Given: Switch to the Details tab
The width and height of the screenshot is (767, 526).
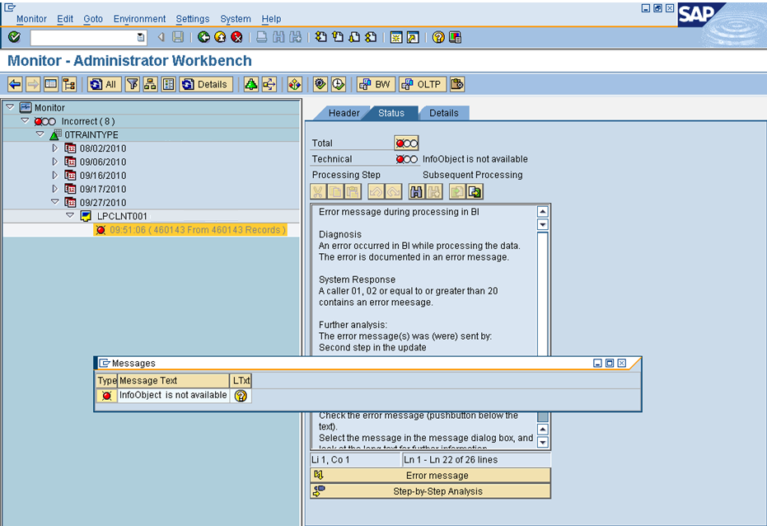Looking at the screenshot, I should pos(444,113).
